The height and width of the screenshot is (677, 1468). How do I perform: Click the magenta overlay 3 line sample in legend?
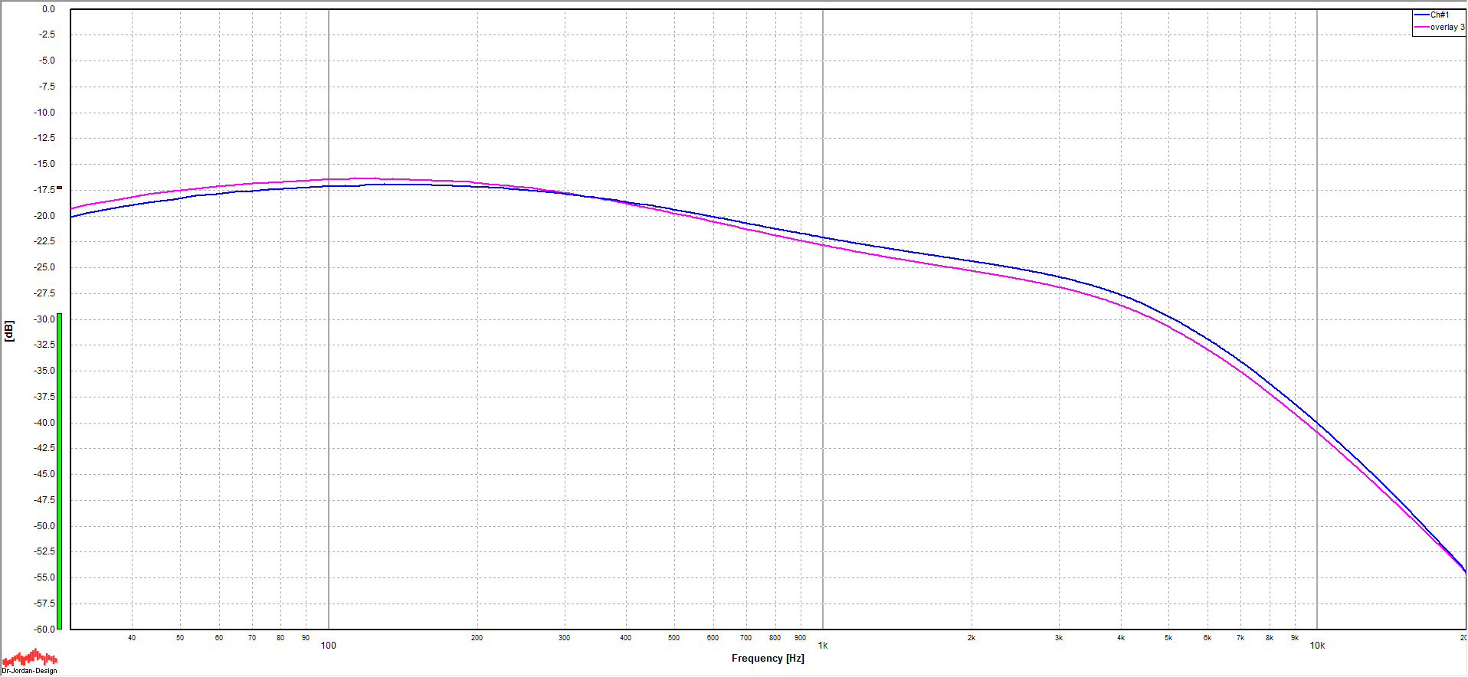tap(1421, 28)
